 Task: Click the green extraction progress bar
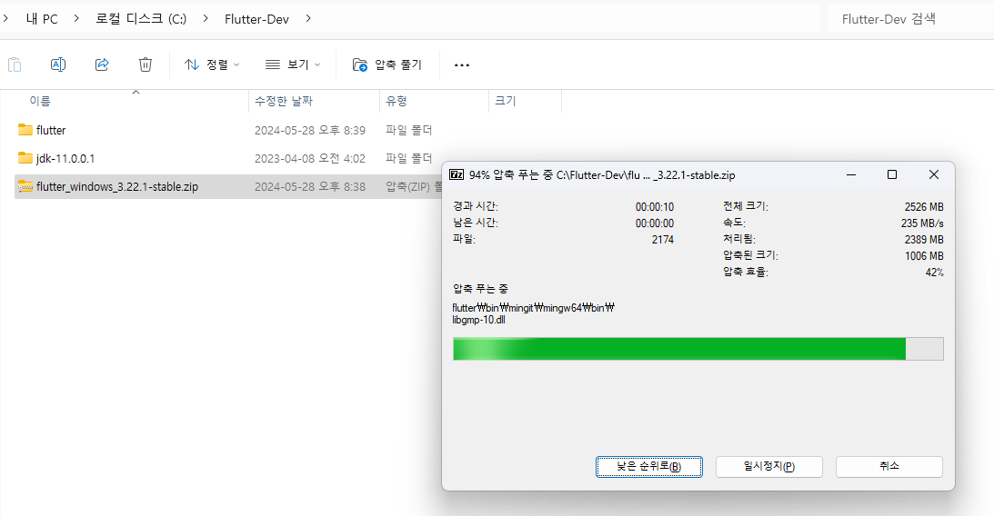point(698,349)
